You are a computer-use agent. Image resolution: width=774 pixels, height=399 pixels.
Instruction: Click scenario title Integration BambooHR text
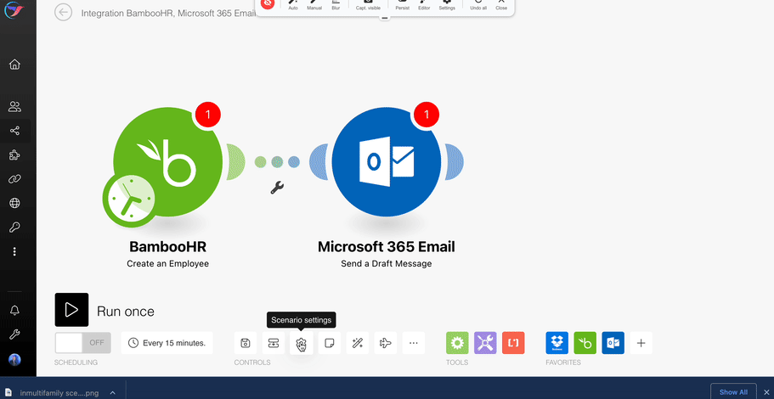(x=168, y=13)
